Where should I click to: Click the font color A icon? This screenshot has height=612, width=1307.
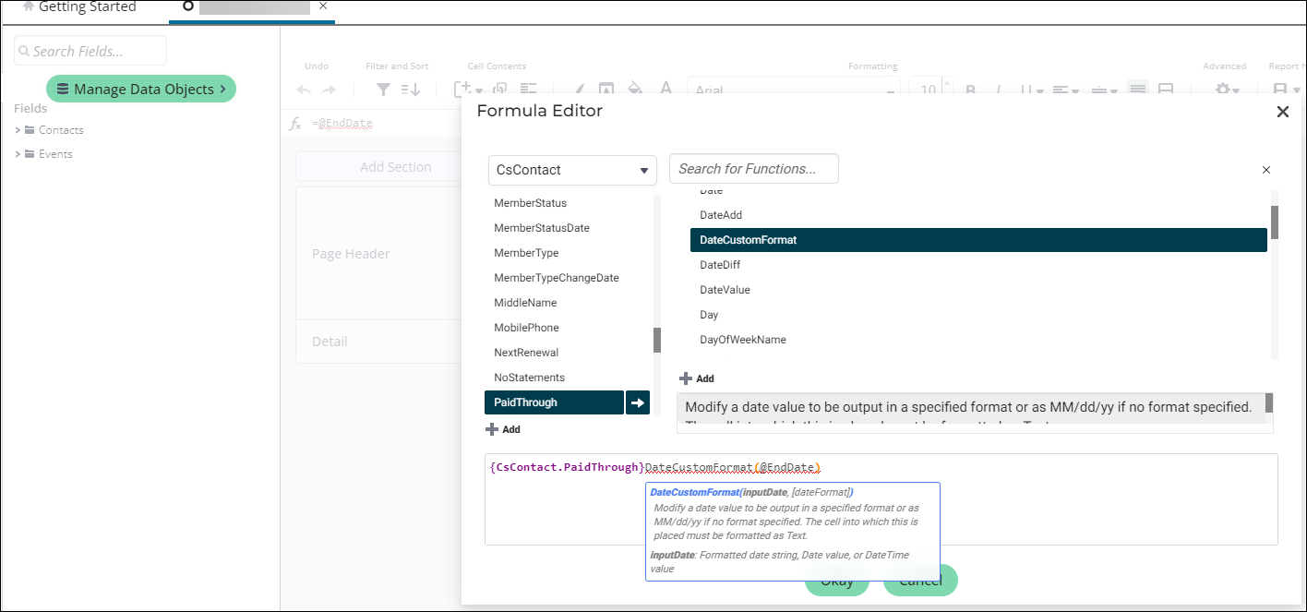(665, 90)
